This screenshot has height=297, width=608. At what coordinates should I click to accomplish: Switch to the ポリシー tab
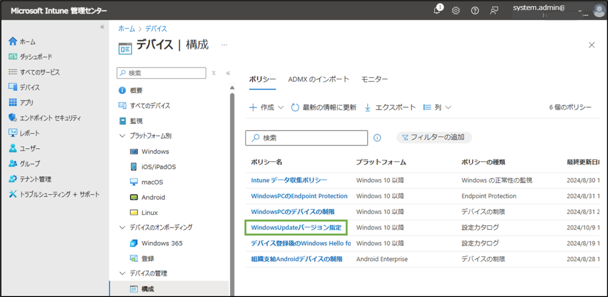(x=262, y=79)
